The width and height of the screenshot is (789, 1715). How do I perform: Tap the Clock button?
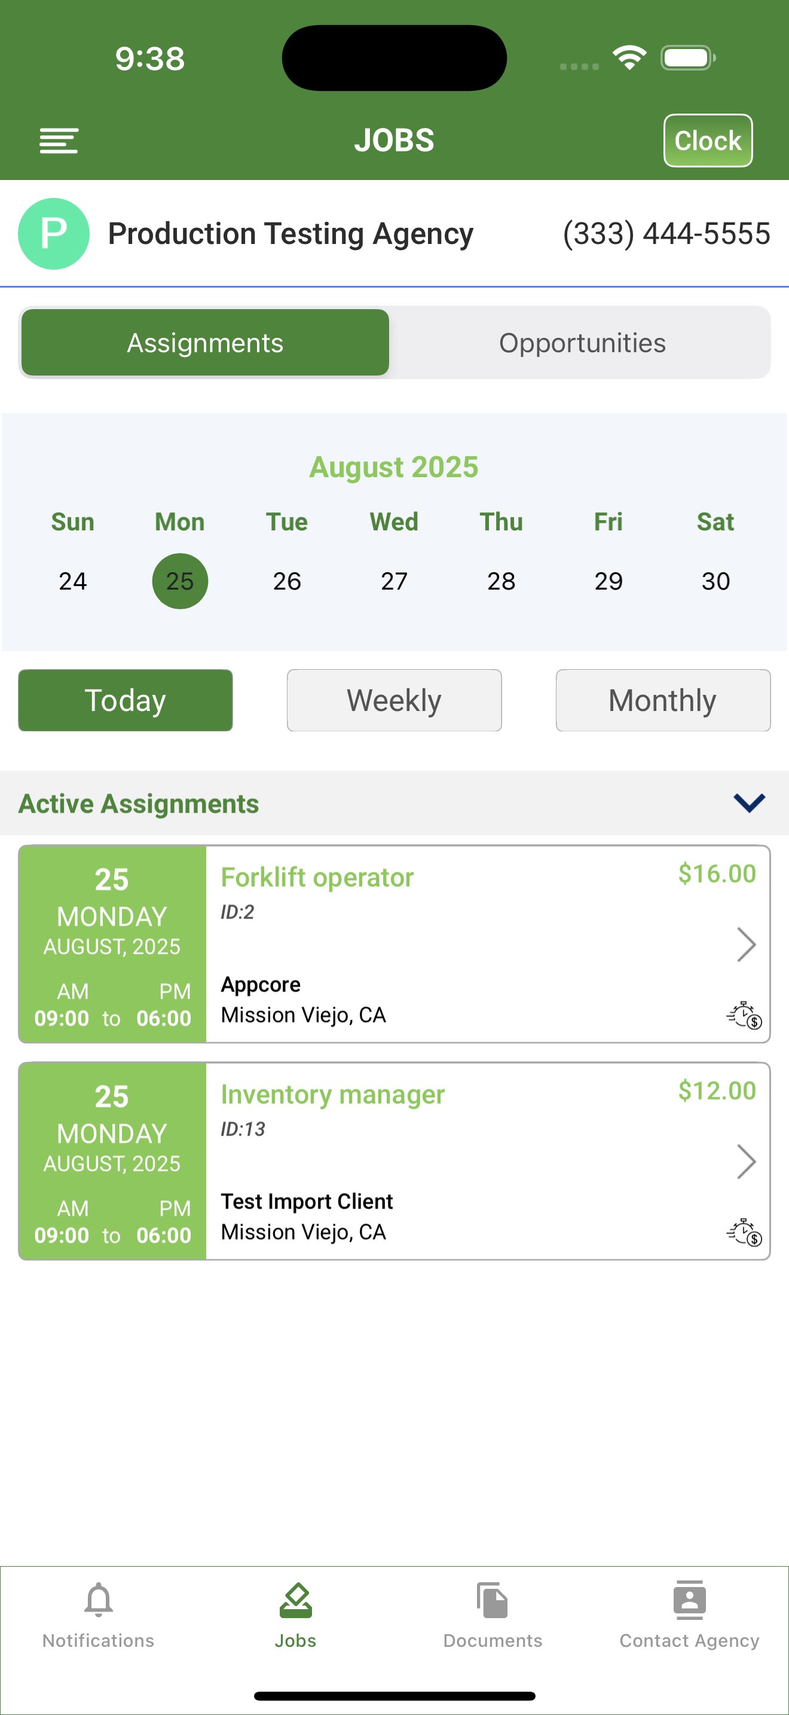[x=708, y=141]
